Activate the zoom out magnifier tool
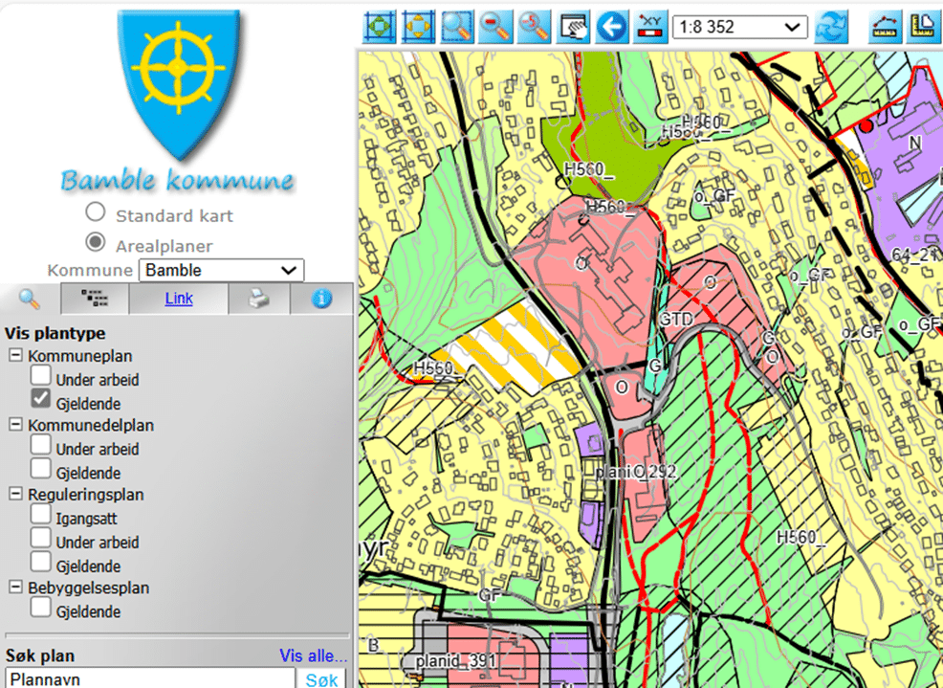943x688 pixels. [496, 26]
